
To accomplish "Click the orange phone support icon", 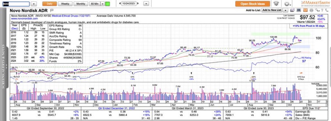I will tap(306, 10).
